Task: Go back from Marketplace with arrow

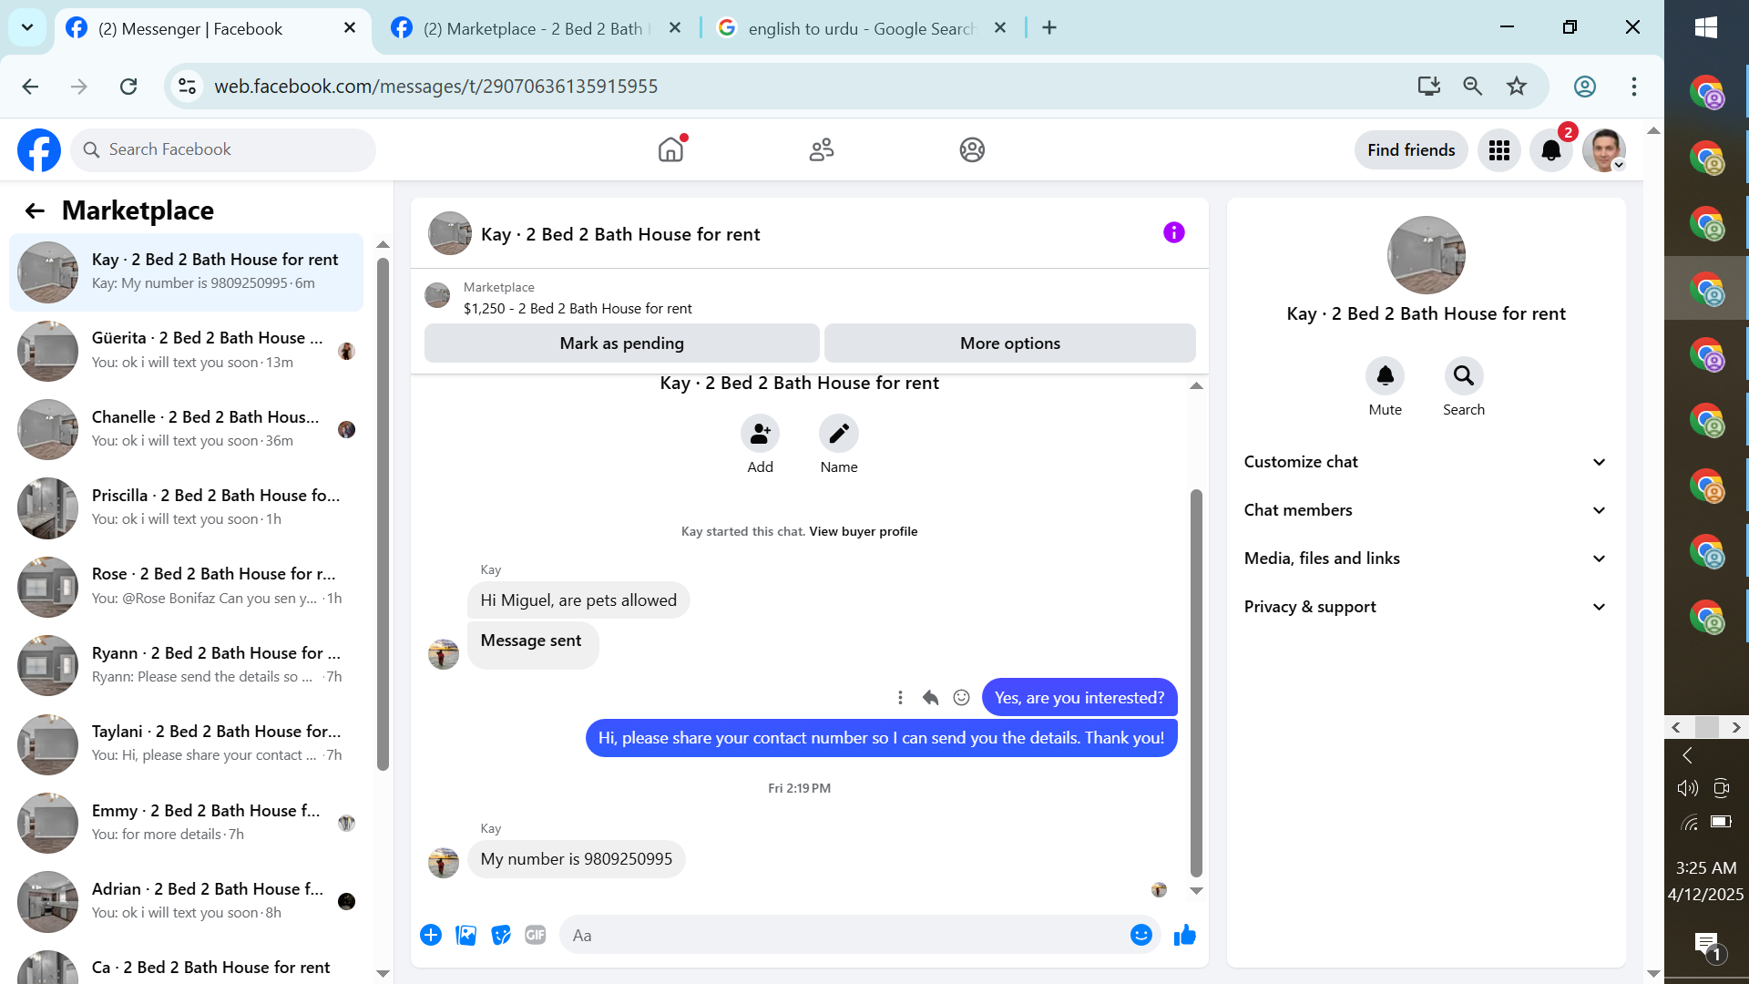Action: click(x=35, y=211)
